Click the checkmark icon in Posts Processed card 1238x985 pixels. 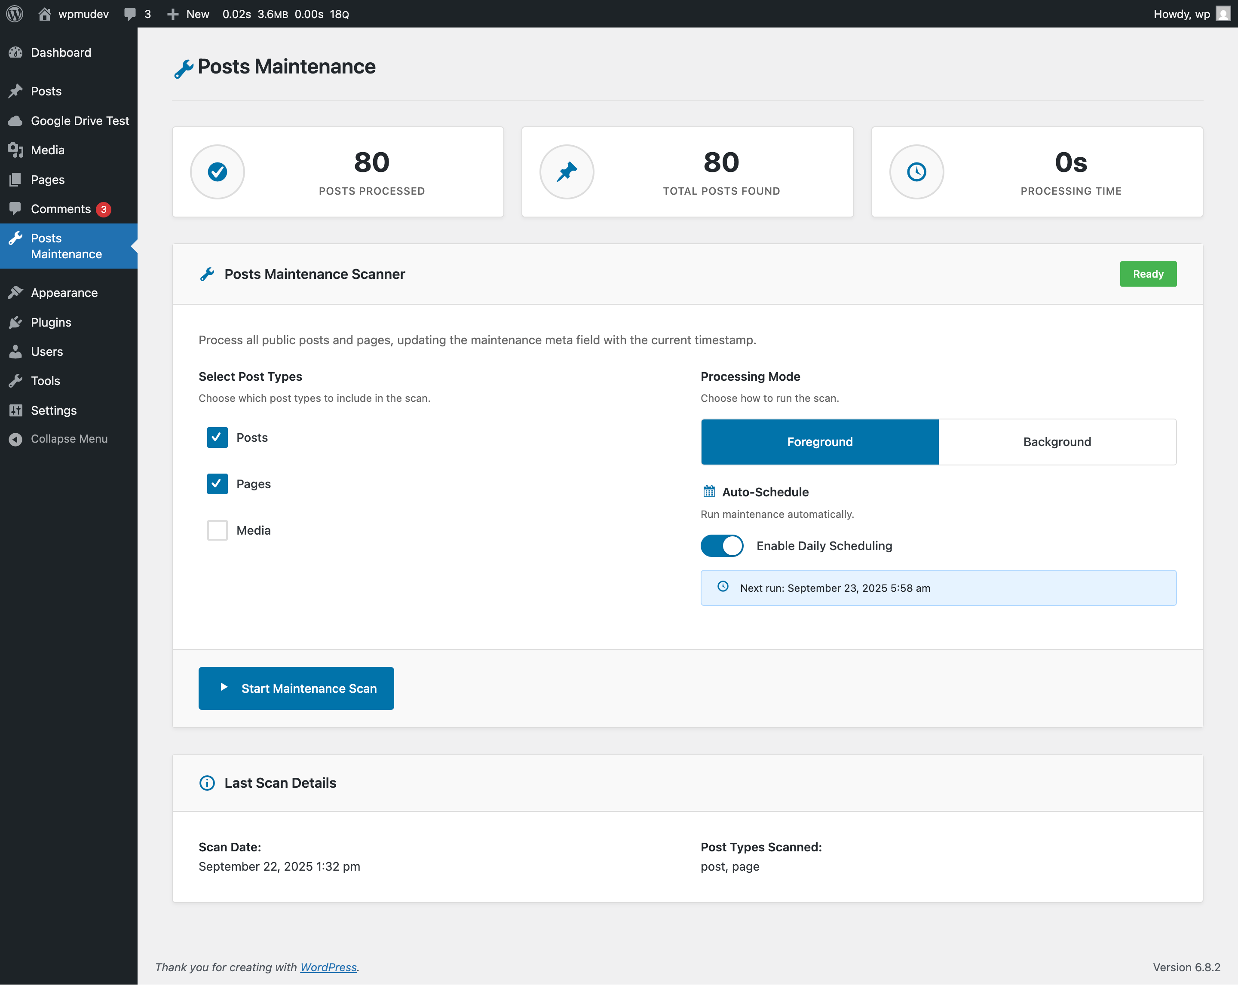pyautogui.click(x=218, y=171)
